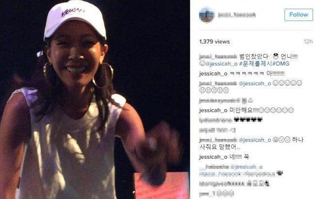Image resolution: width=315 pixels, height=199 pixels.
Task: Open the #문제를제시 hashtag
Action: pyautogui.click(x=256, y=64)
